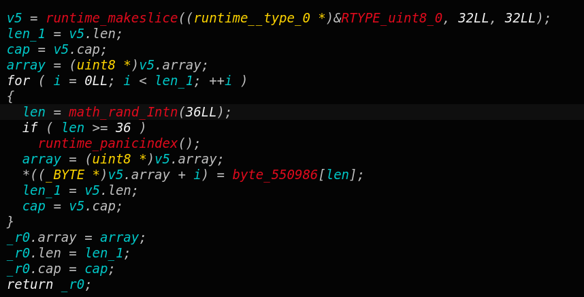584x297 pixels.
Task: Click the runtime_makeslice function call
Action: [x=112, y=18]
